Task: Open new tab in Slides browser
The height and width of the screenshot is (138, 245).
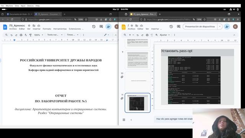Action: click(160, 14)
